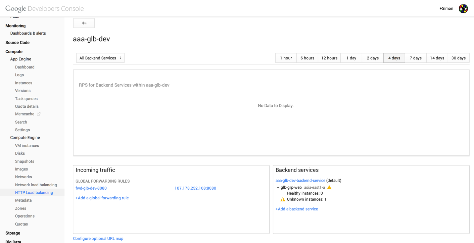Open Compute Engine in the sidebar
The width and height of the screenshot is (474, 243).
(x=25, y=138)
